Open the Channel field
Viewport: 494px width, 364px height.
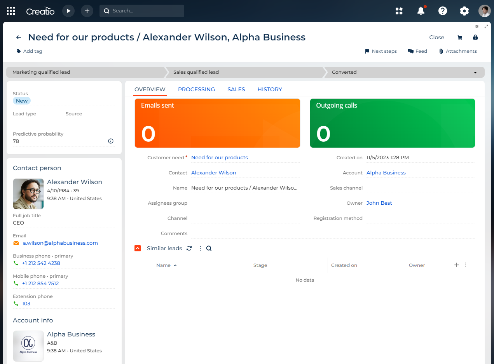[x=245, y=218]
